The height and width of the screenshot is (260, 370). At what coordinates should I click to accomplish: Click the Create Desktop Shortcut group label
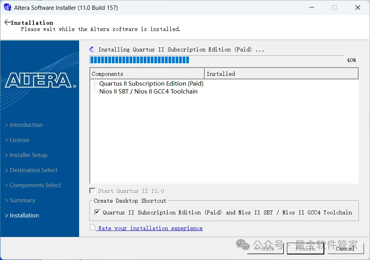(130, 201)
